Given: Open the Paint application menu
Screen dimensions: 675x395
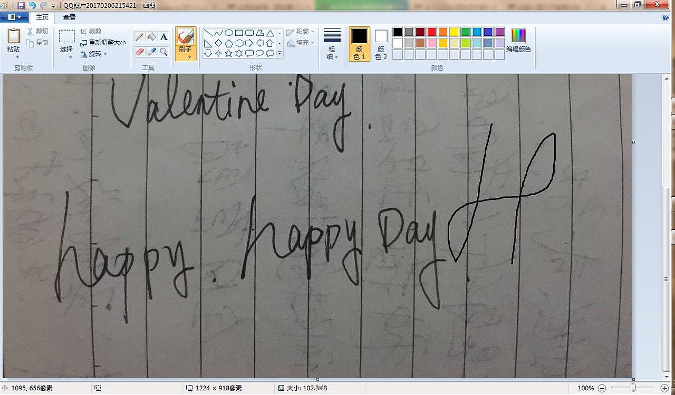Looking at the screenshot, I should pos(13,16).
